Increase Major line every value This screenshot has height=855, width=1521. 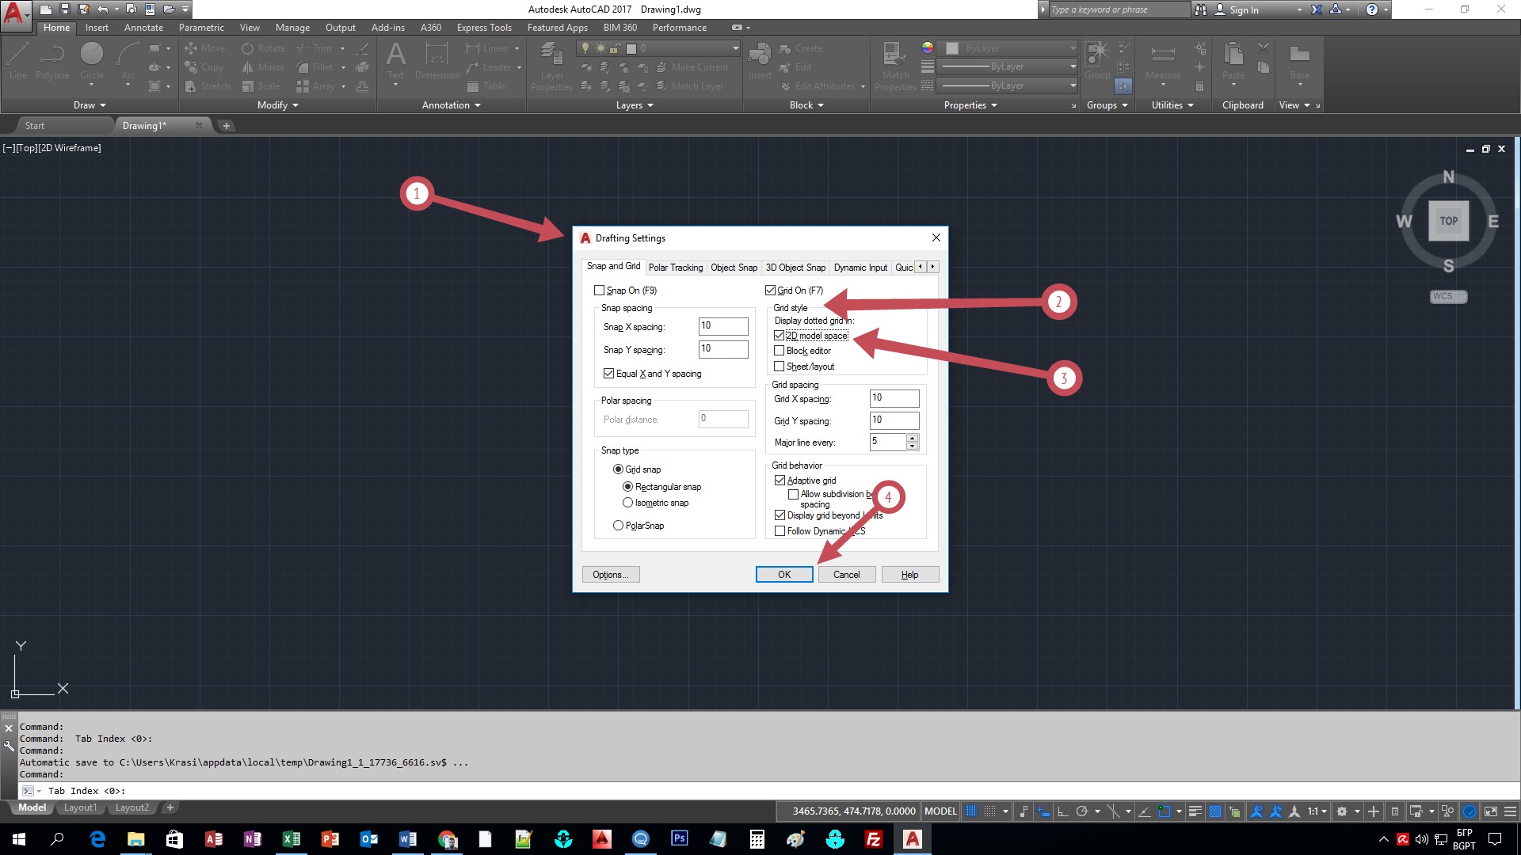point(912,438)
